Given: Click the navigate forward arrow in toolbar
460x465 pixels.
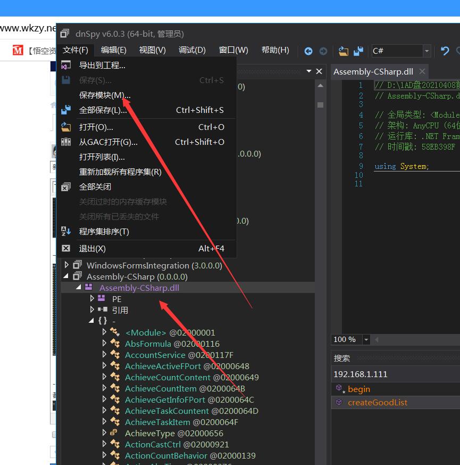Looking at the screenshot, I should coord(323,51).
